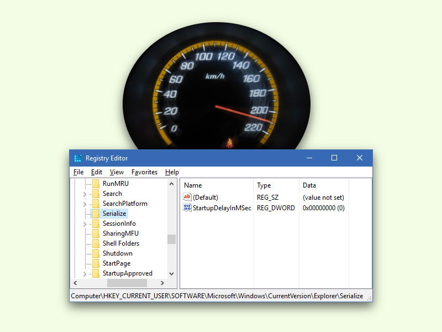Click the horizontal scrollbar thumb in tree
442x332 pixels.
pyautogui.click(x=127, y=283)
